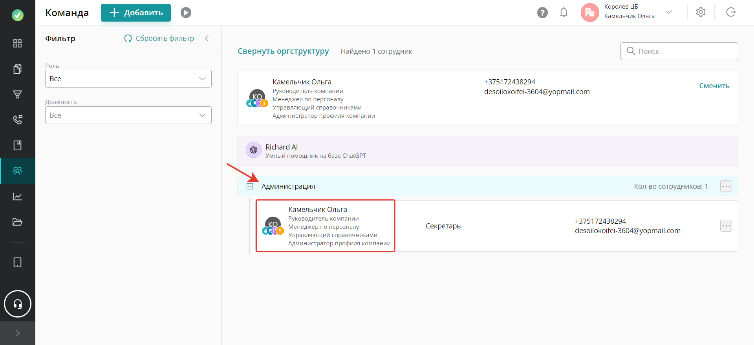Open the notifications bell
Image resolution: width=754 pixels, height=345 pixels.
(564, 13)
